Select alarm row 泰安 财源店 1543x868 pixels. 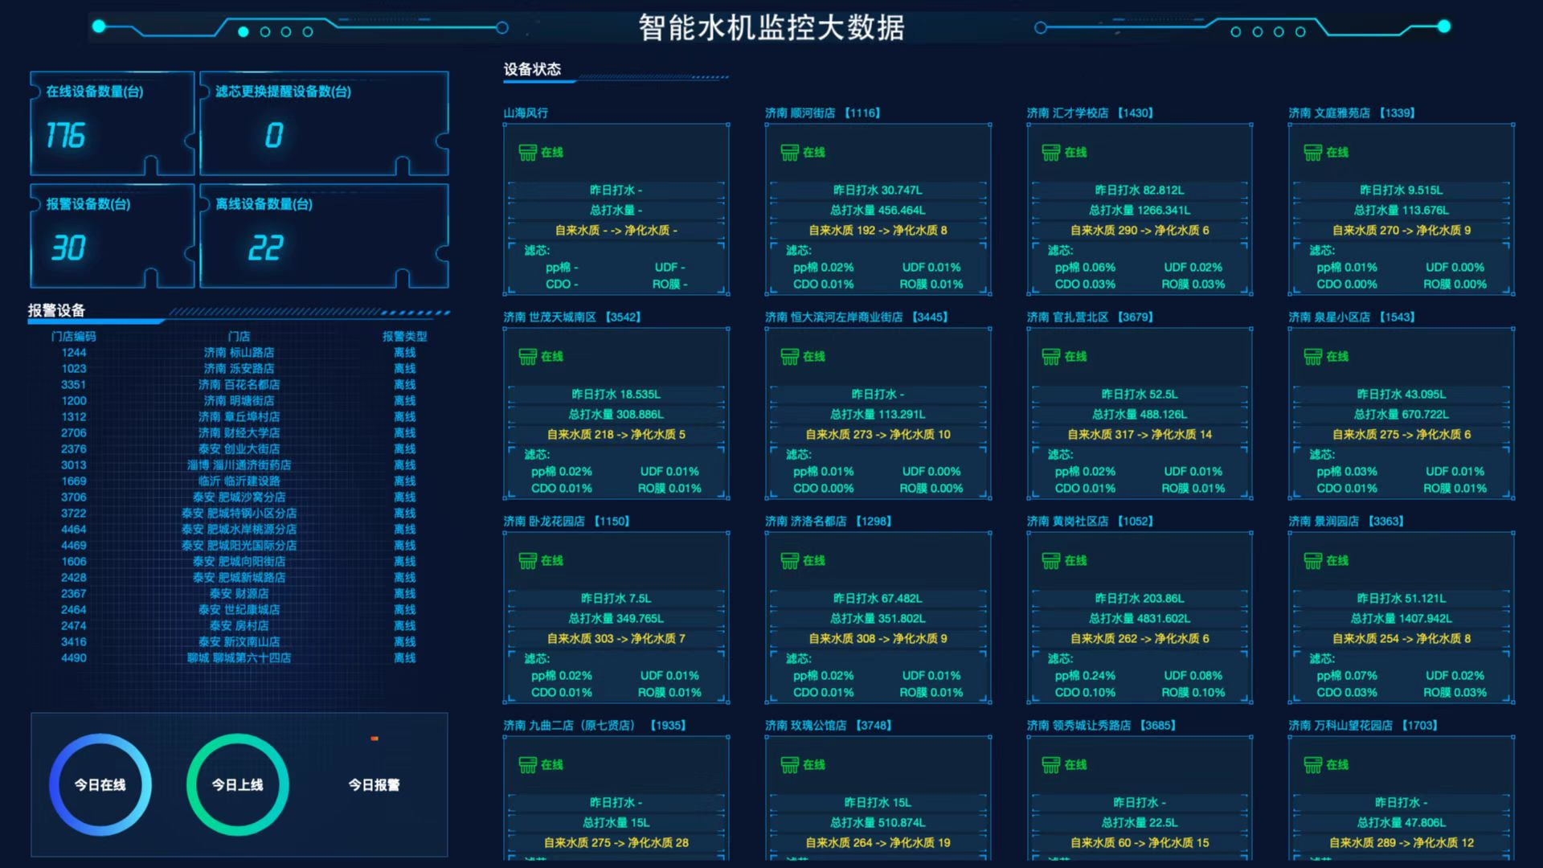(x=239, y=593)
